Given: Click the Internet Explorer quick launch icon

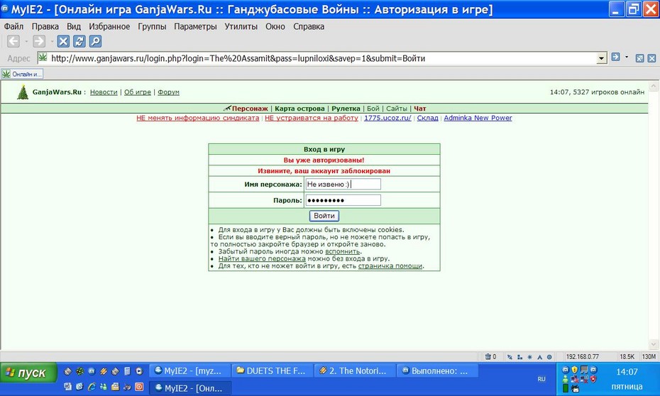Looking at the screenshot, I should click(x=92, y=386).
